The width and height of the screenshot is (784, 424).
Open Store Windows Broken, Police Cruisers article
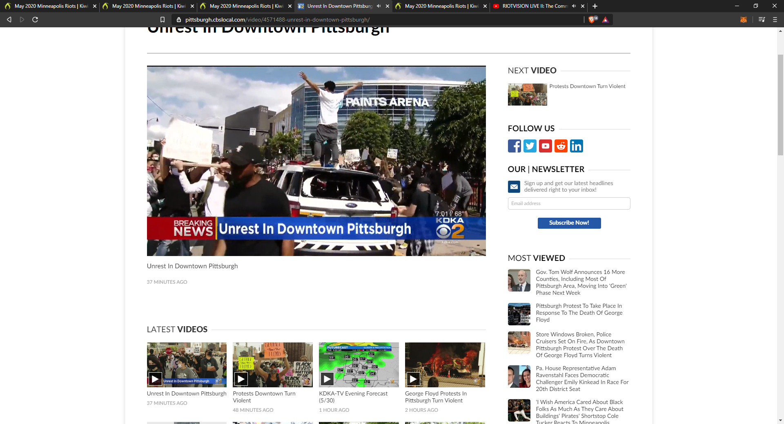580,345
